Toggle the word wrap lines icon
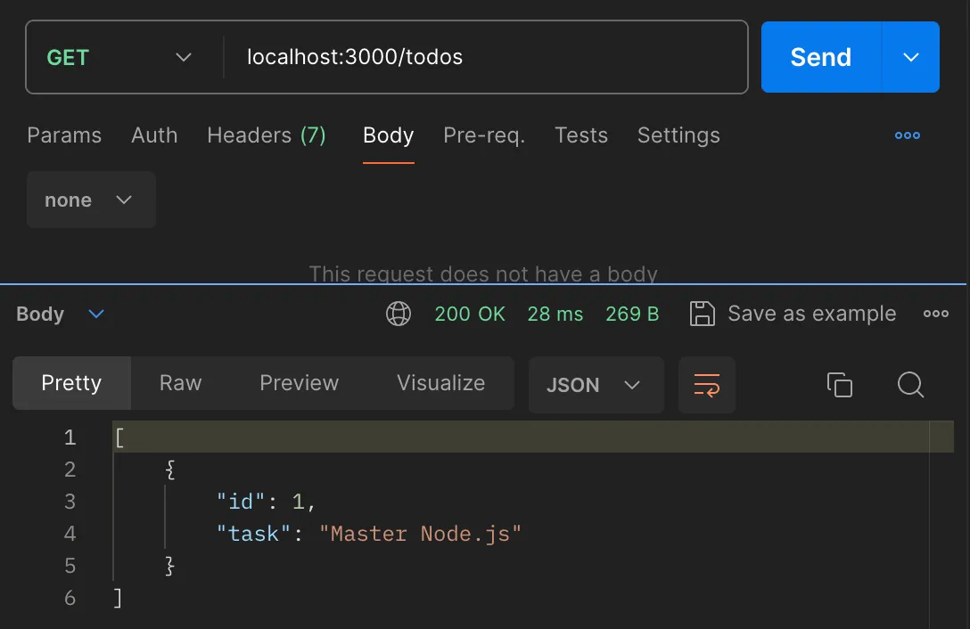Viewport: 970px width, 629px height. (x=706, y=385)
